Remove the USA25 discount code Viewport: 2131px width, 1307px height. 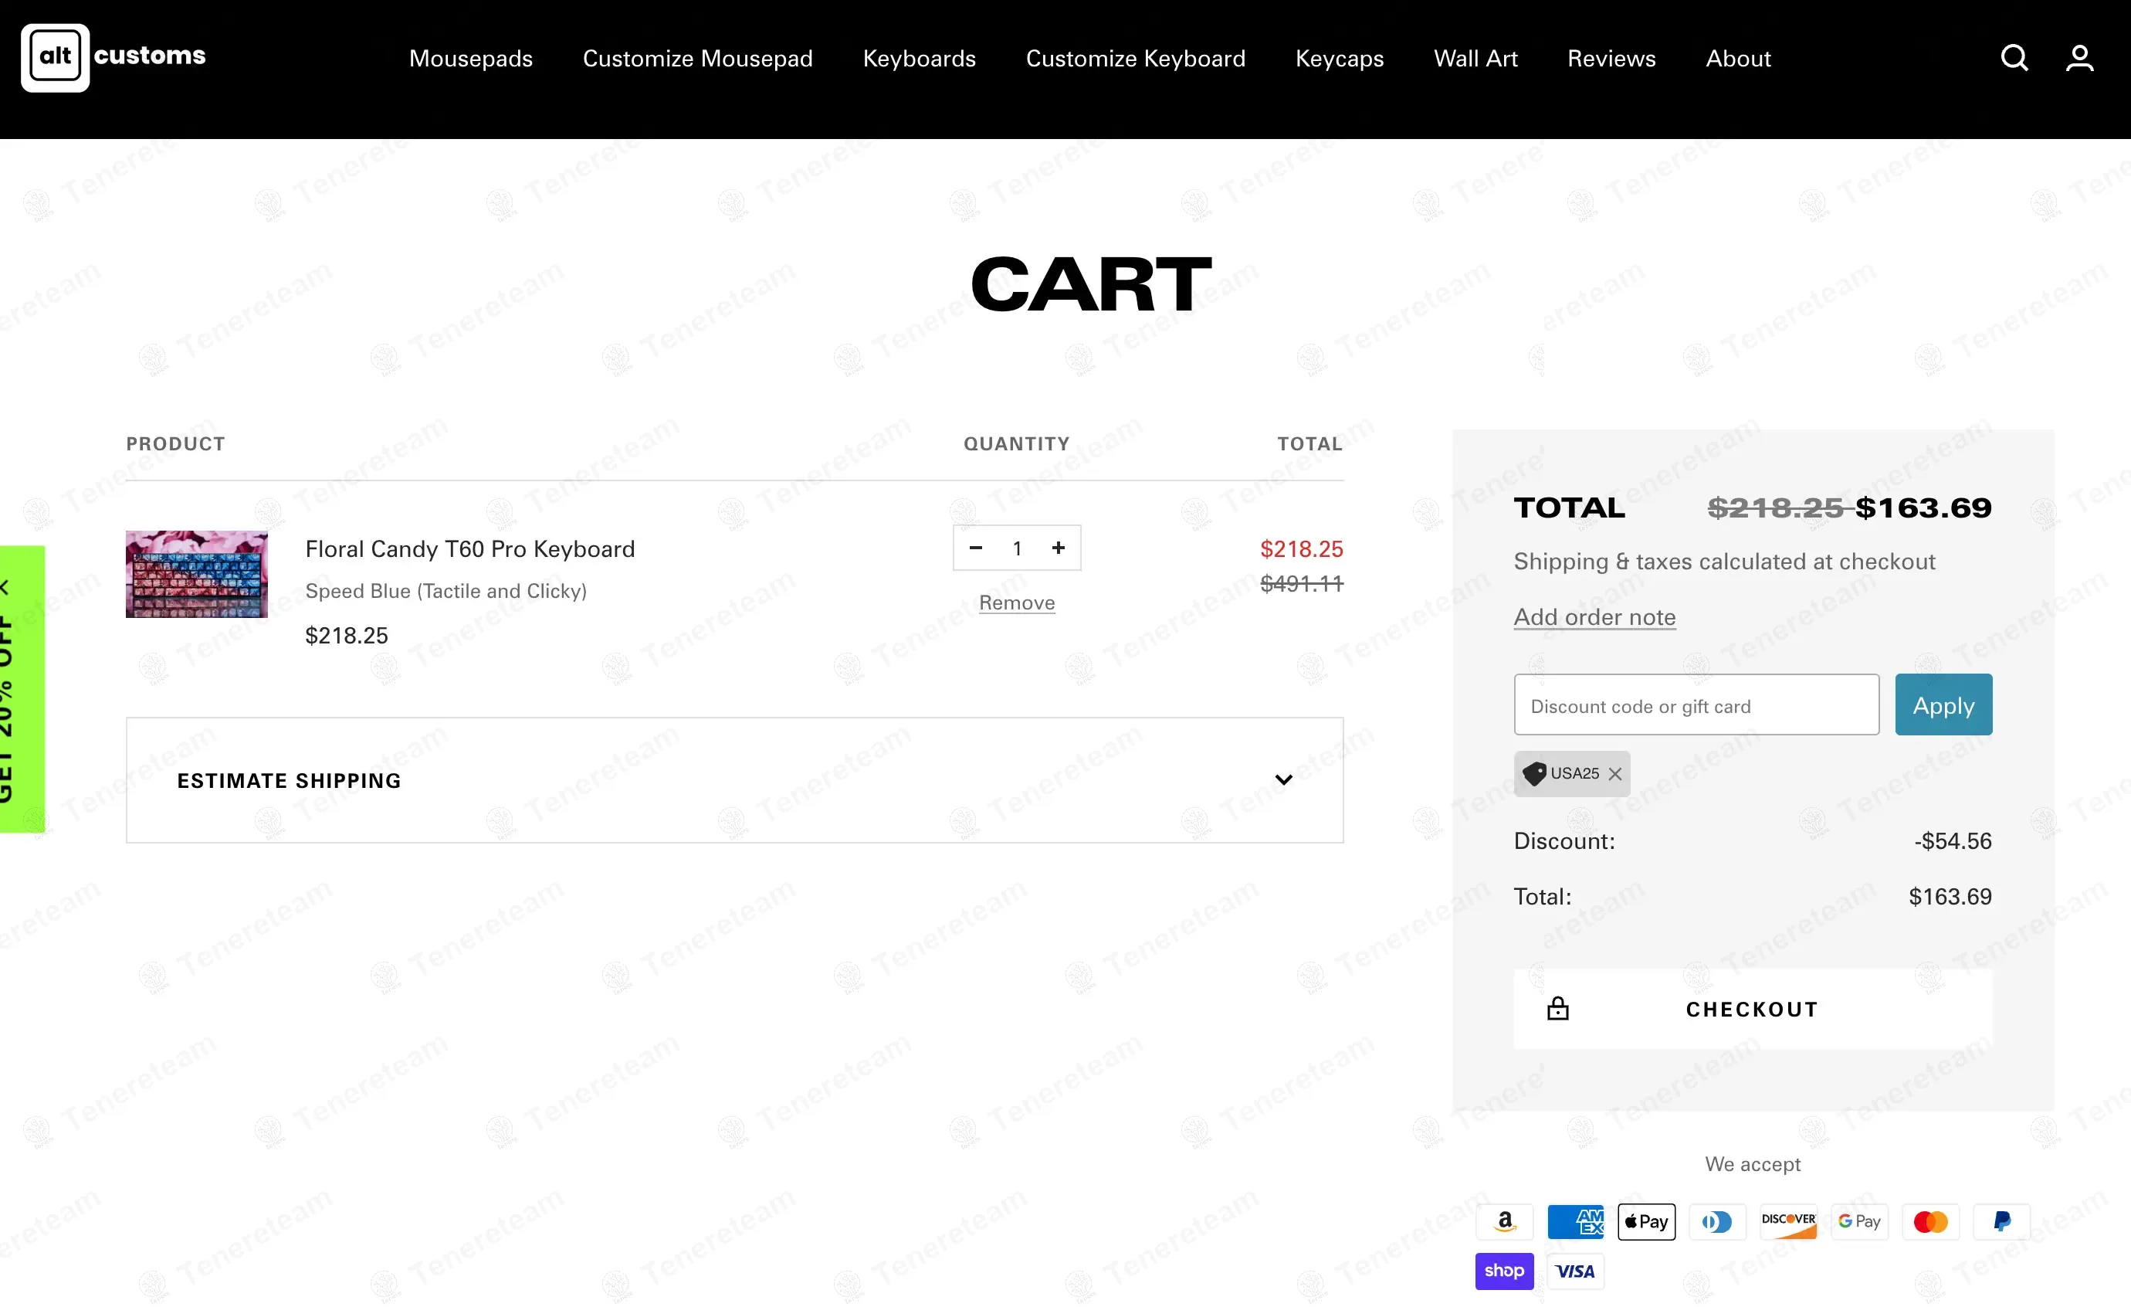pyautogui.click(x=1614, y=773)
